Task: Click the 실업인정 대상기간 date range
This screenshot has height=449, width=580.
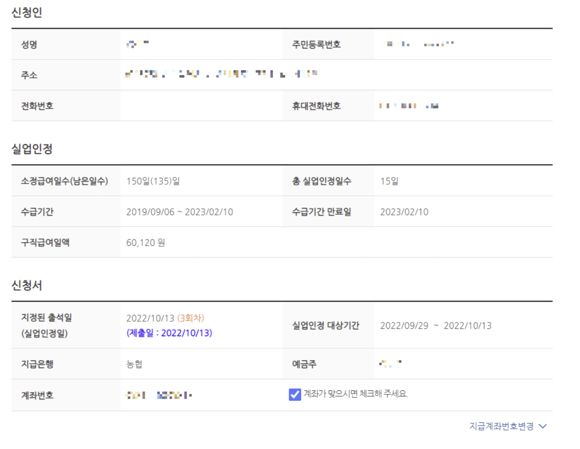Action: point(437,326)
